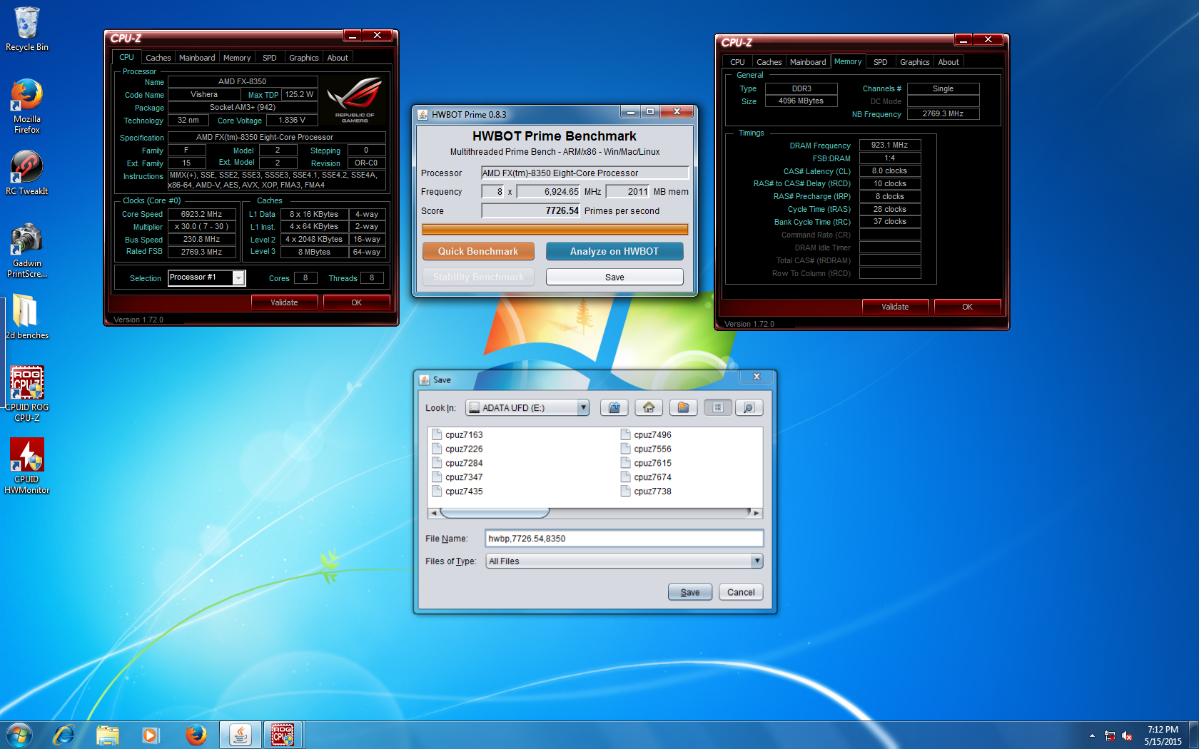Cancel the Save dialog
Screen dimensions: 1199x749
pyautogui.click(x=741, y=592)
